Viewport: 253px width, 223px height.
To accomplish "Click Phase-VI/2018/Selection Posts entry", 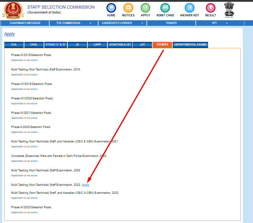I will coord(31,55).
